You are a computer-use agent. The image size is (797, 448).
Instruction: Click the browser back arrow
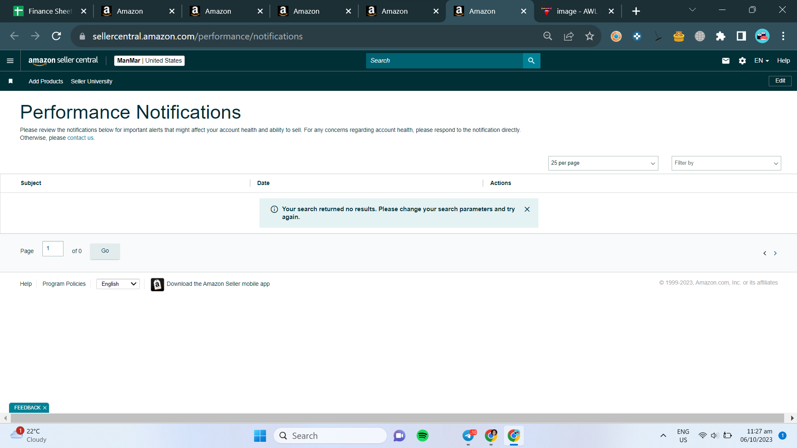coord(15,36)
